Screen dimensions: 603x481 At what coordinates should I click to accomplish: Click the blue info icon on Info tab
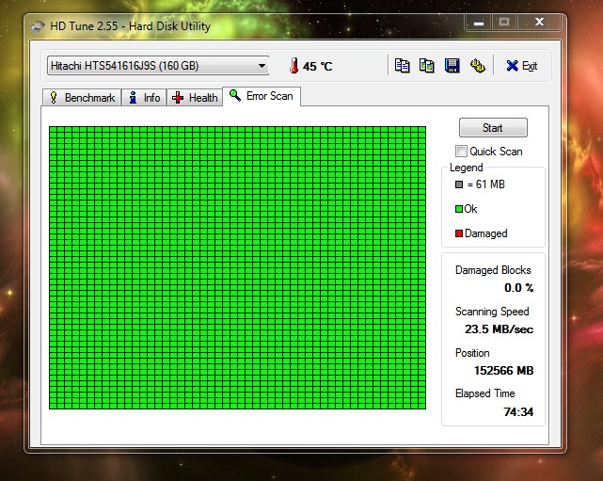point(133,97)
